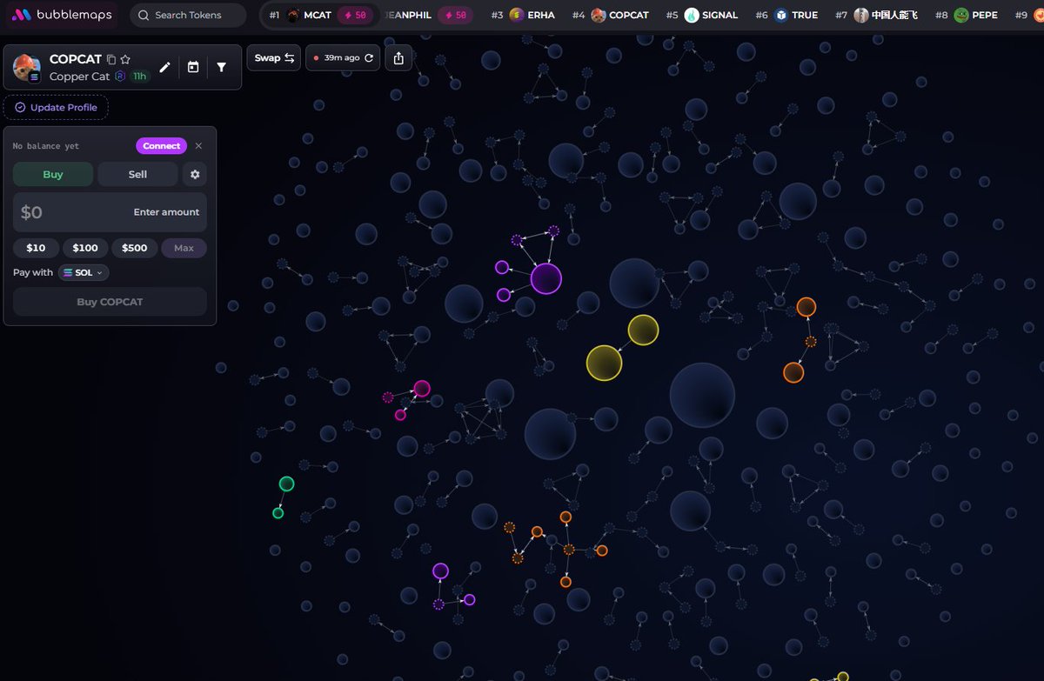The width and height of the screenshot is (1044, 681).
Task: Click the MCAT trending token icon
Action: pyautogui.click(x=293, y=15)
